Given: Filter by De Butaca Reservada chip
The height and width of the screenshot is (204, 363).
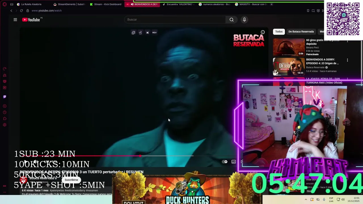Looking at the screenshot, I should 301,31.
